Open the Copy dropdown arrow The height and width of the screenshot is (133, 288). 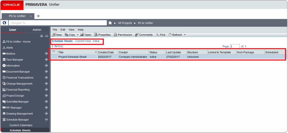(x=78, y=35)
